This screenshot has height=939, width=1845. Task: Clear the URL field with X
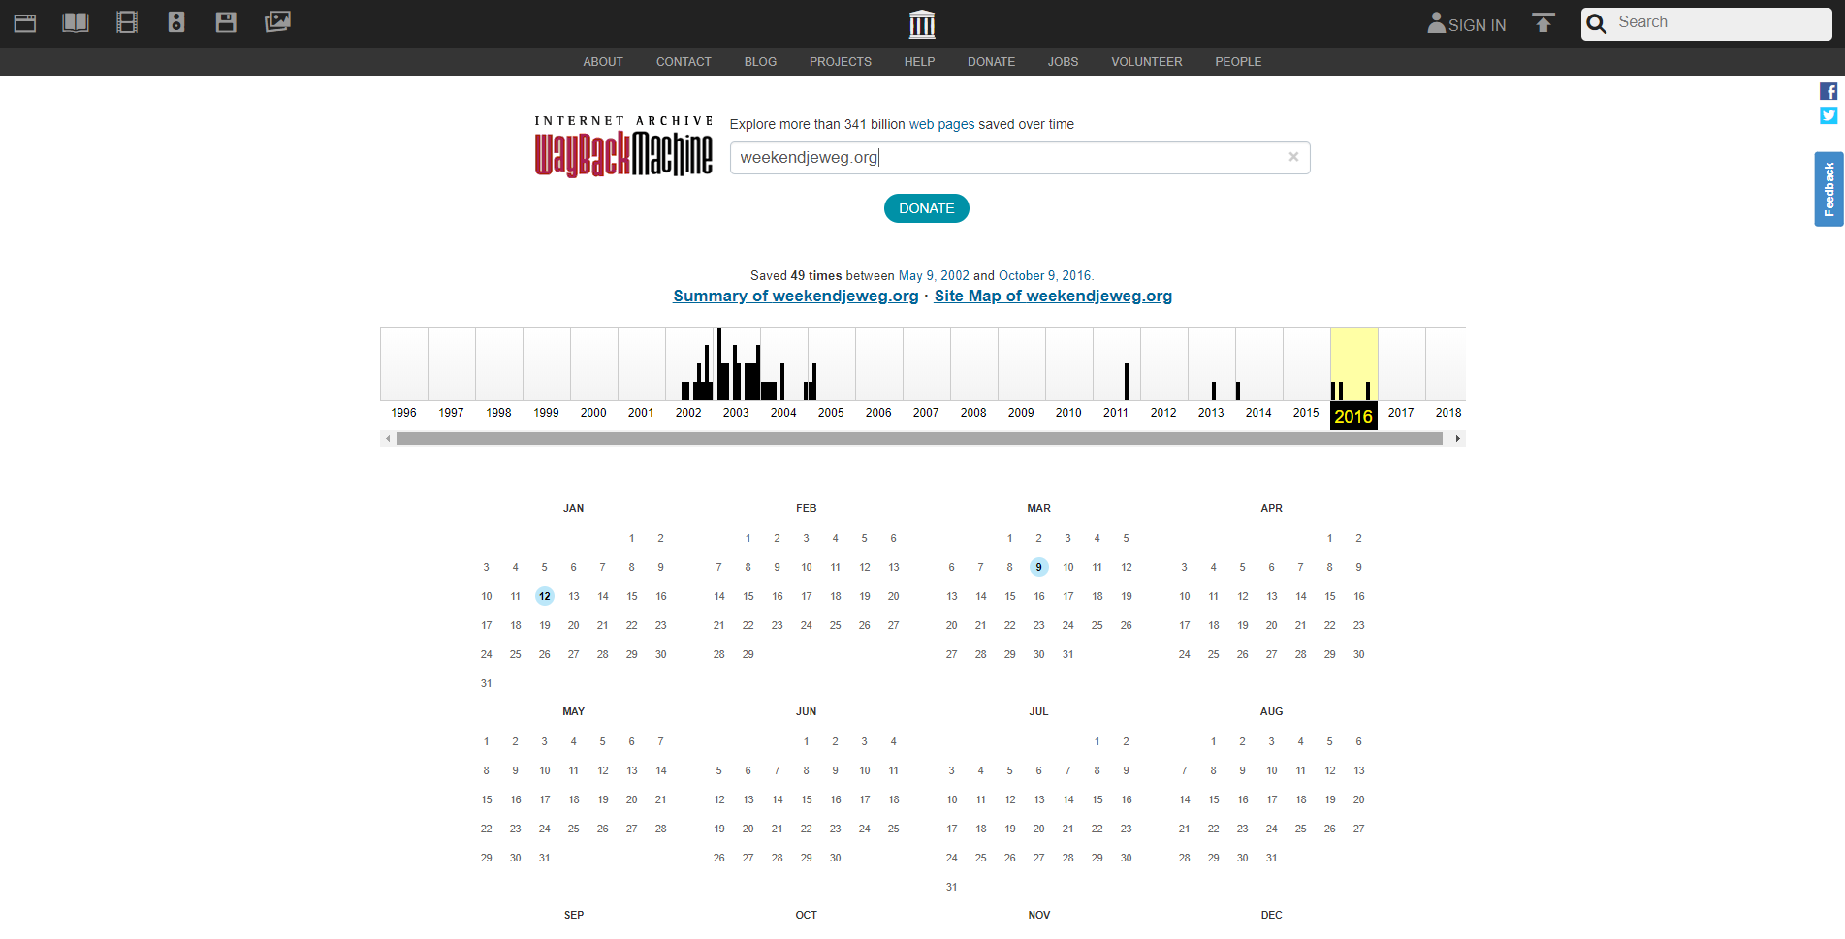click(1293, 157)
